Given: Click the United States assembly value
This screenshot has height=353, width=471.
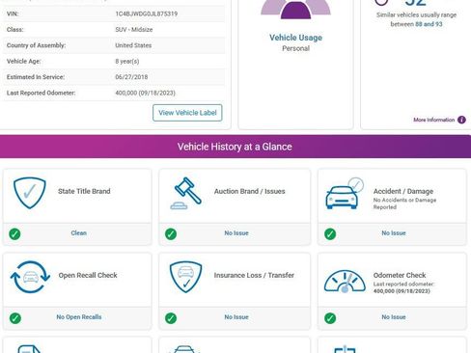Looking at the screenshot, I should pos(133,45).
